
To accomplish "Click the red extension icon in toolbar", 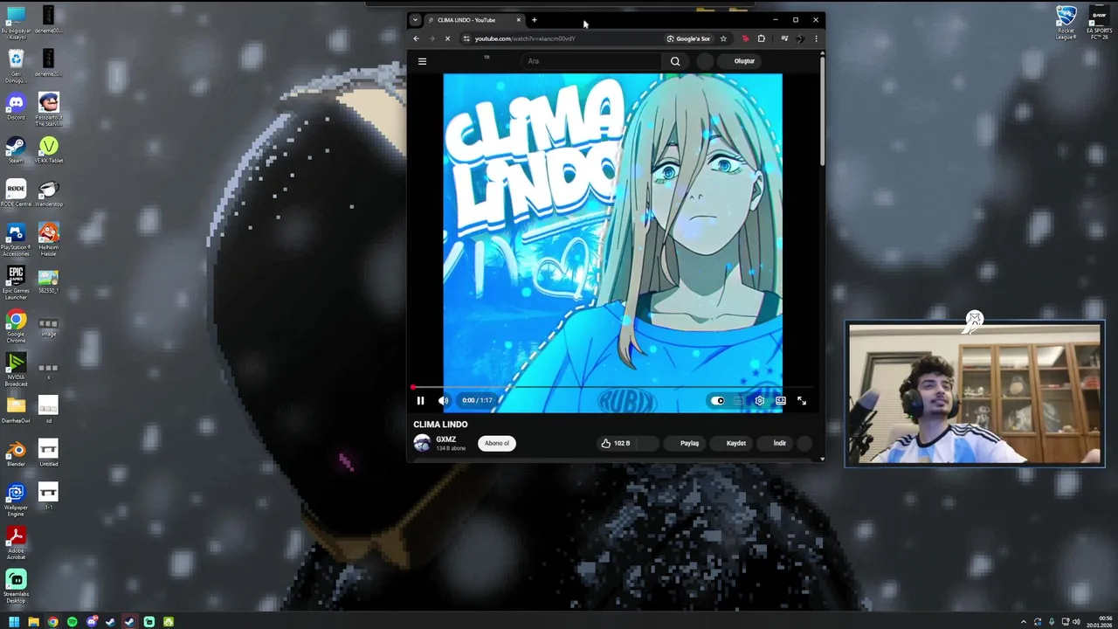I will pos(745,38).
